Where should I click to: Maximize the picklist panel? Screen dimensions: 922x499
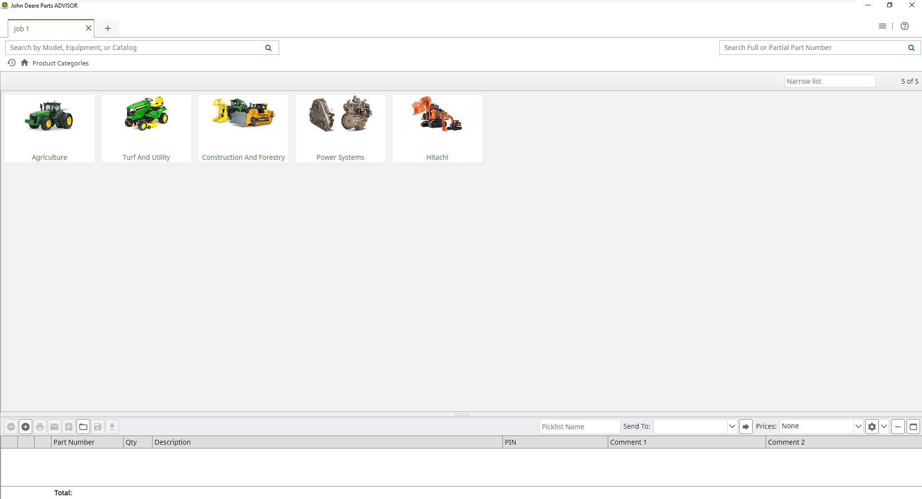[x=913, y=427]
